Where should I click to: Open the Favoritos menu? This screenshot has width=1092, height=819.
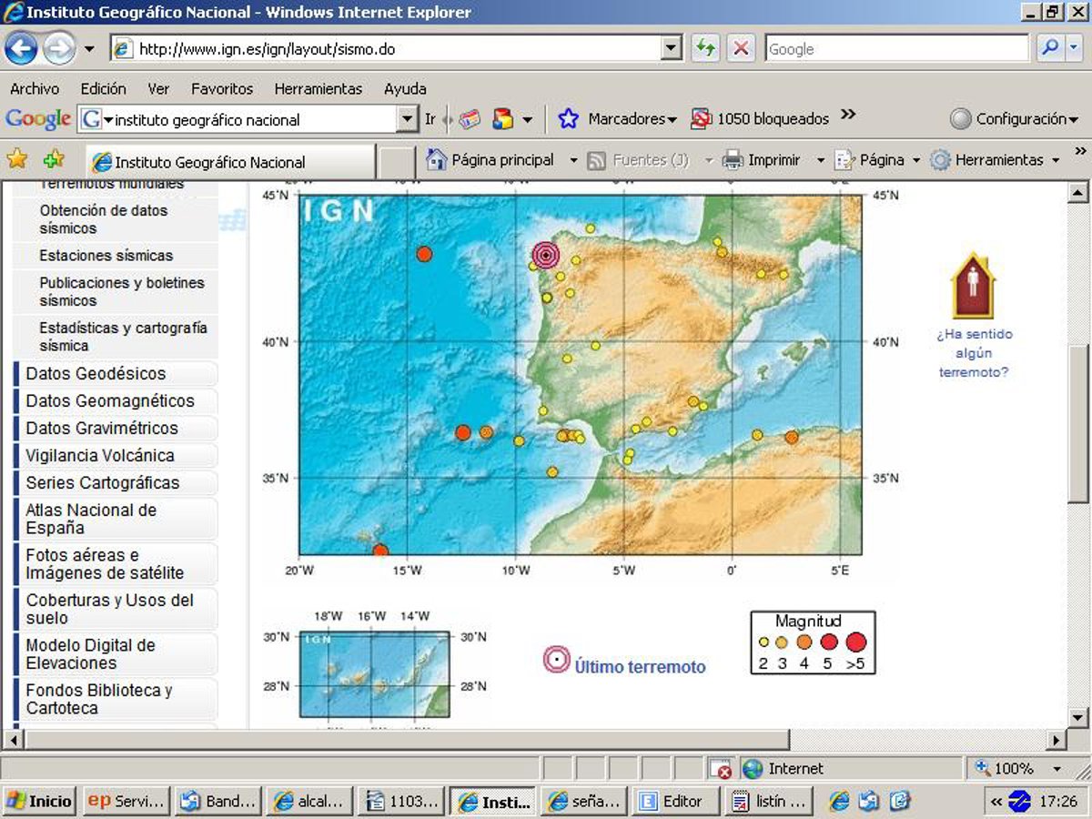click(x=221, y=88)
